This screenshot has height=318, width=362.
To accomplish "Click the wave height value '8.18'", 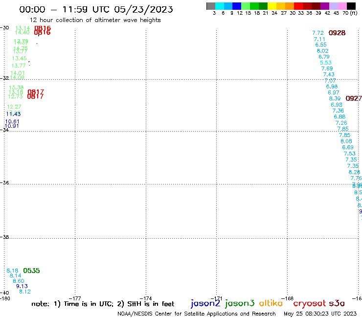I will [12, 271].
